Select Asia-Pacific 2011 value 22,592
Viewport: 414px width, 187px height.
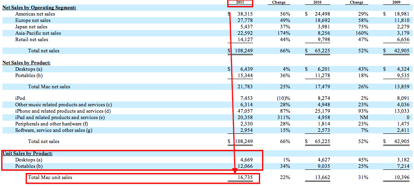245,33
